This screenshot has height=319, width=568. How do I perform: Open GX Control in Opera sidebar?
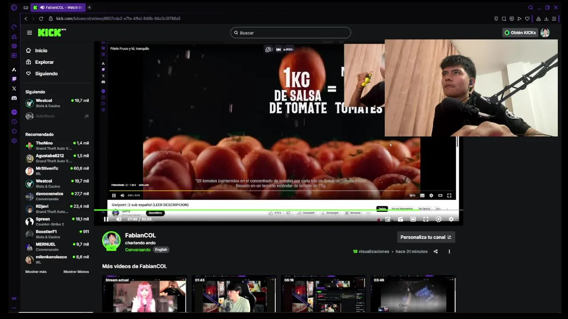(x=14, y=298)
